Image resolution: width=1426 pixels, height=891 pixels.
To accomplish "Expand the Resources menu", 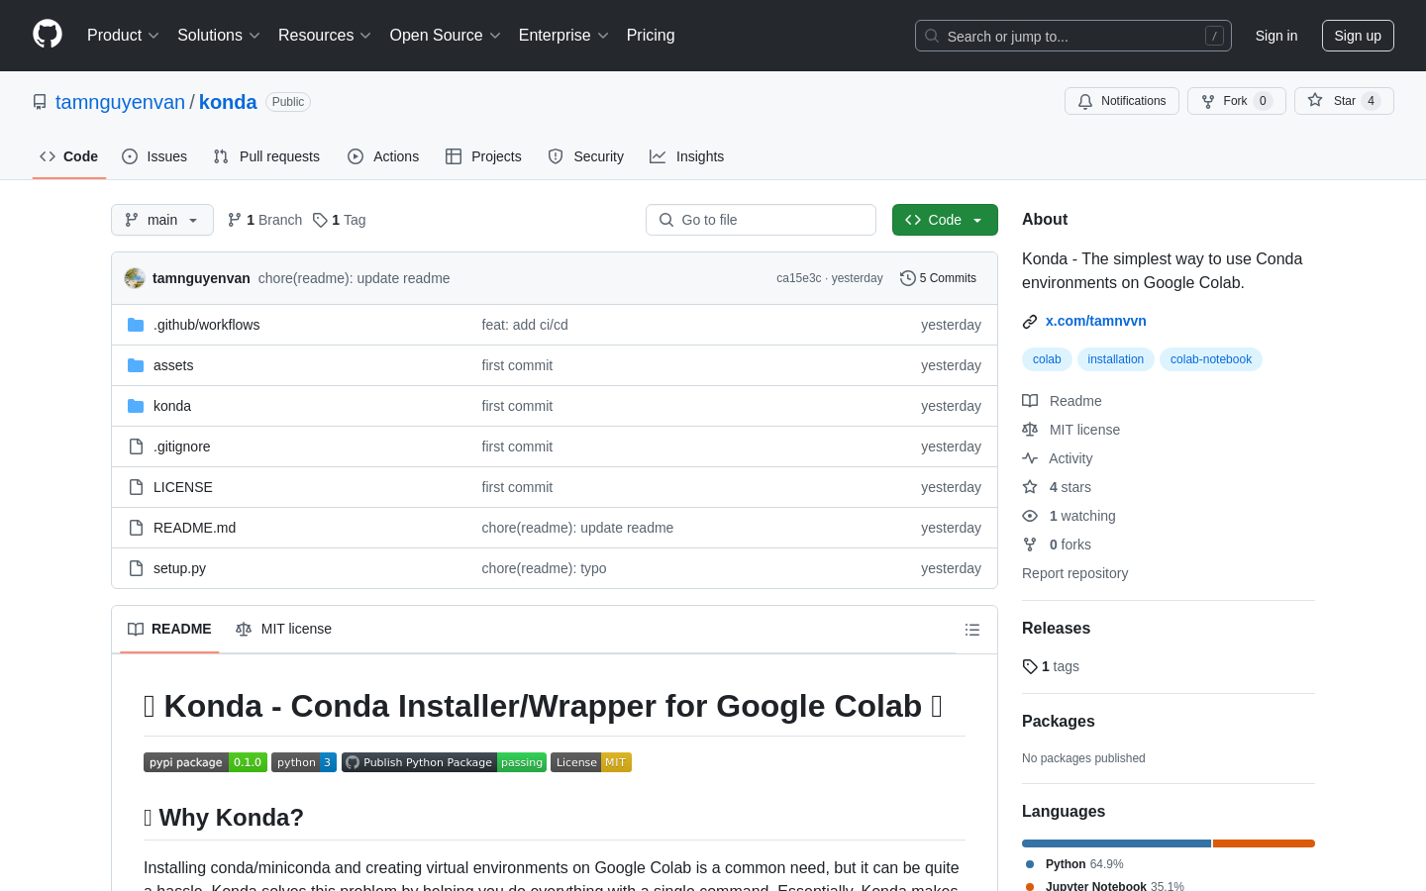I will 325,36.
